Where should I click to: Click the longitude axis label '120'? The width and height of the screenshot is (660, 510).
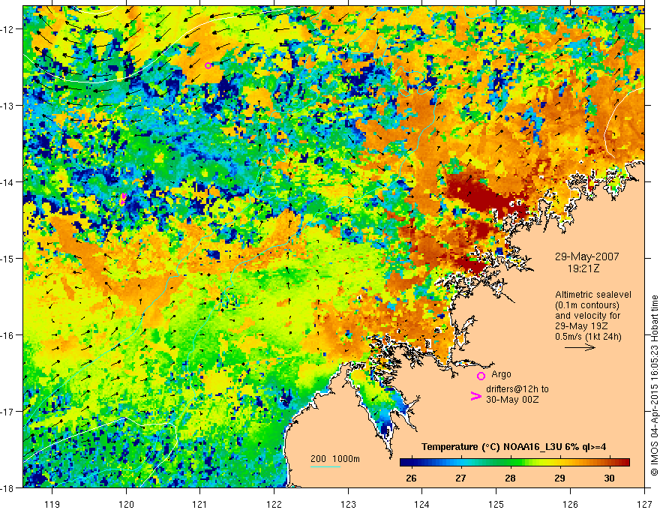[x=126, y=504]
